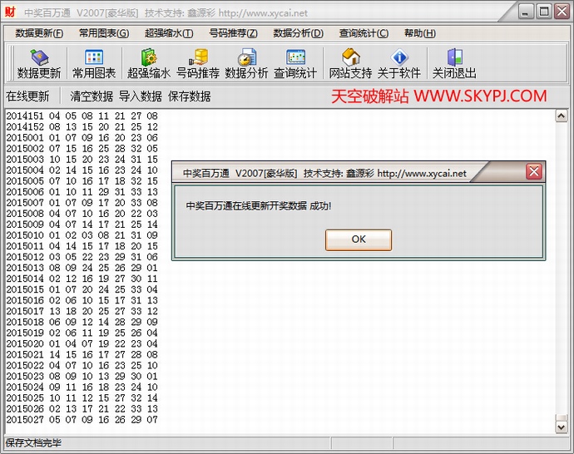Click the scrollbar up arrow in data list
Screen dimensions: 574x454
562,116
